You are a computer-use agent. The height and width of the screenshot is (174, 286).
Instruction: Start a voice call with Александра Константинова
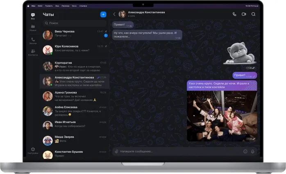(x=234, y=14)
